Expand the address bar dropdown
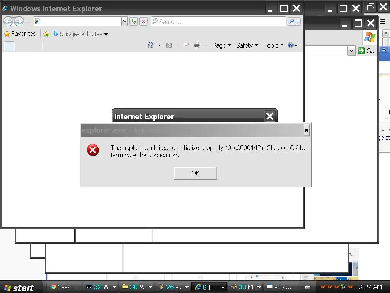The height and width of the screenshot is (293, 390). 125,22
